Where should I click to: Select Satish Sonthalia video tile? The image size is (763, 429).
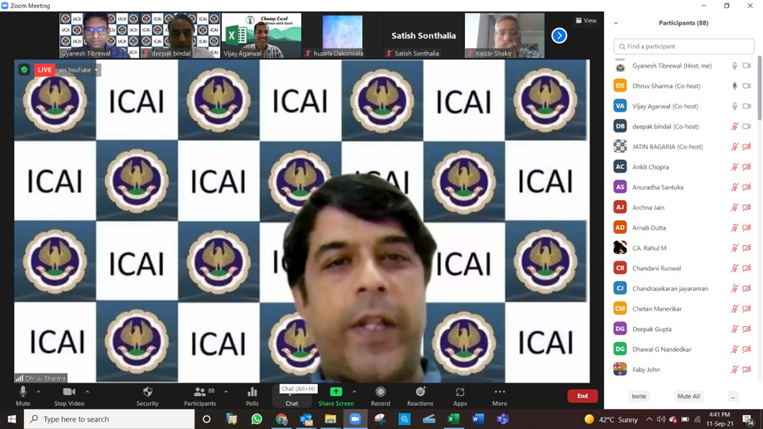[423, 35]
